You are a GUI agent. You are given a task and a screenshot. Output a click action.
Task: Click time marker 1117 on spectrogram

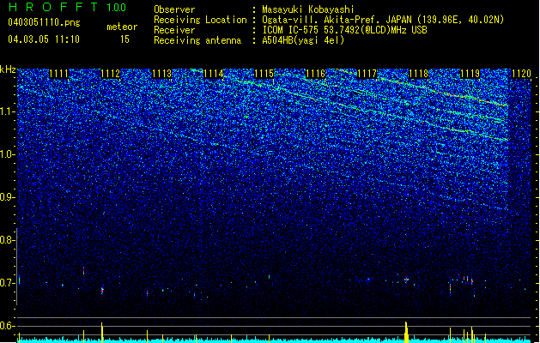point(367,74)
